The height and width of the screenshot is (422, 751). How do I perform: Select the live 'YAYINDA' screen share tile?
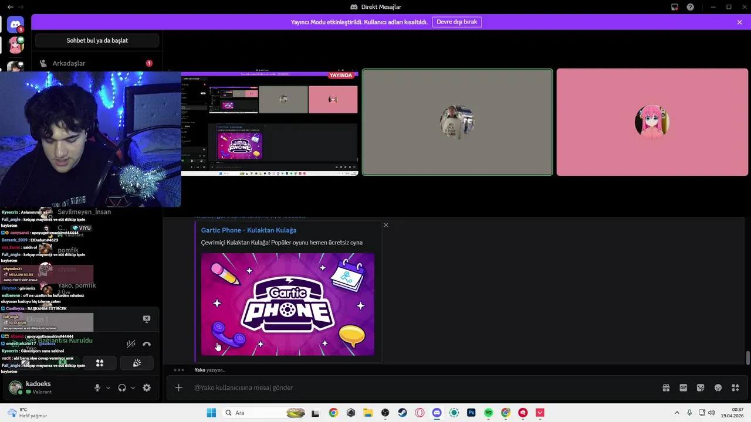[x=269, y=123]
